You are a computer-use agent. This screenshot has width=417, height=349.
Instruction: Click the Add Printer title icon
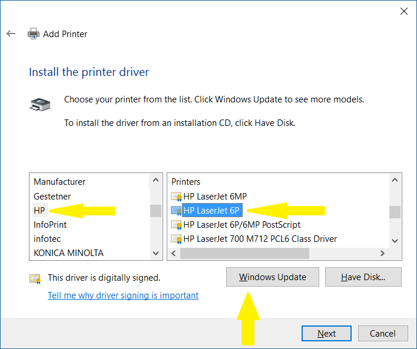point(34,34)
